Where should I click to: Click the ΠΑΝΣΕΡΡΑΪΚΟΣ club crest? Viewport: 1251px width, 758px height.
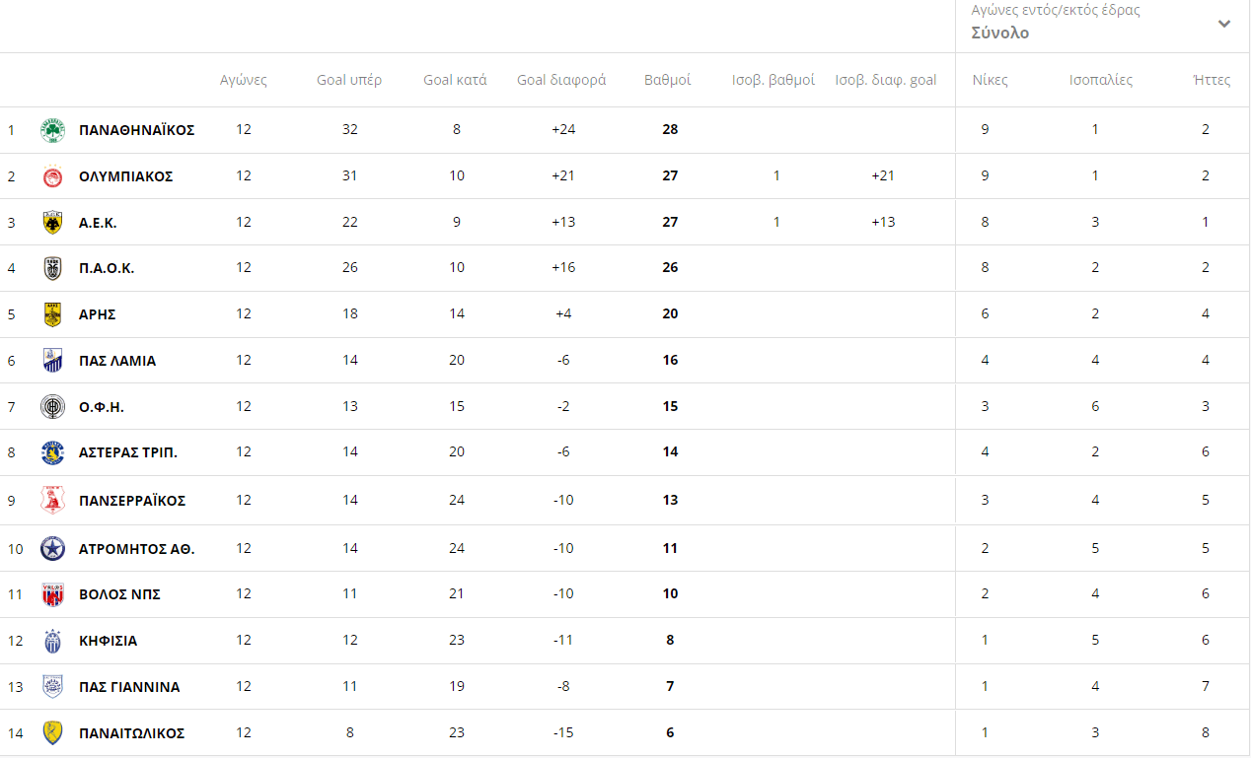52,500
